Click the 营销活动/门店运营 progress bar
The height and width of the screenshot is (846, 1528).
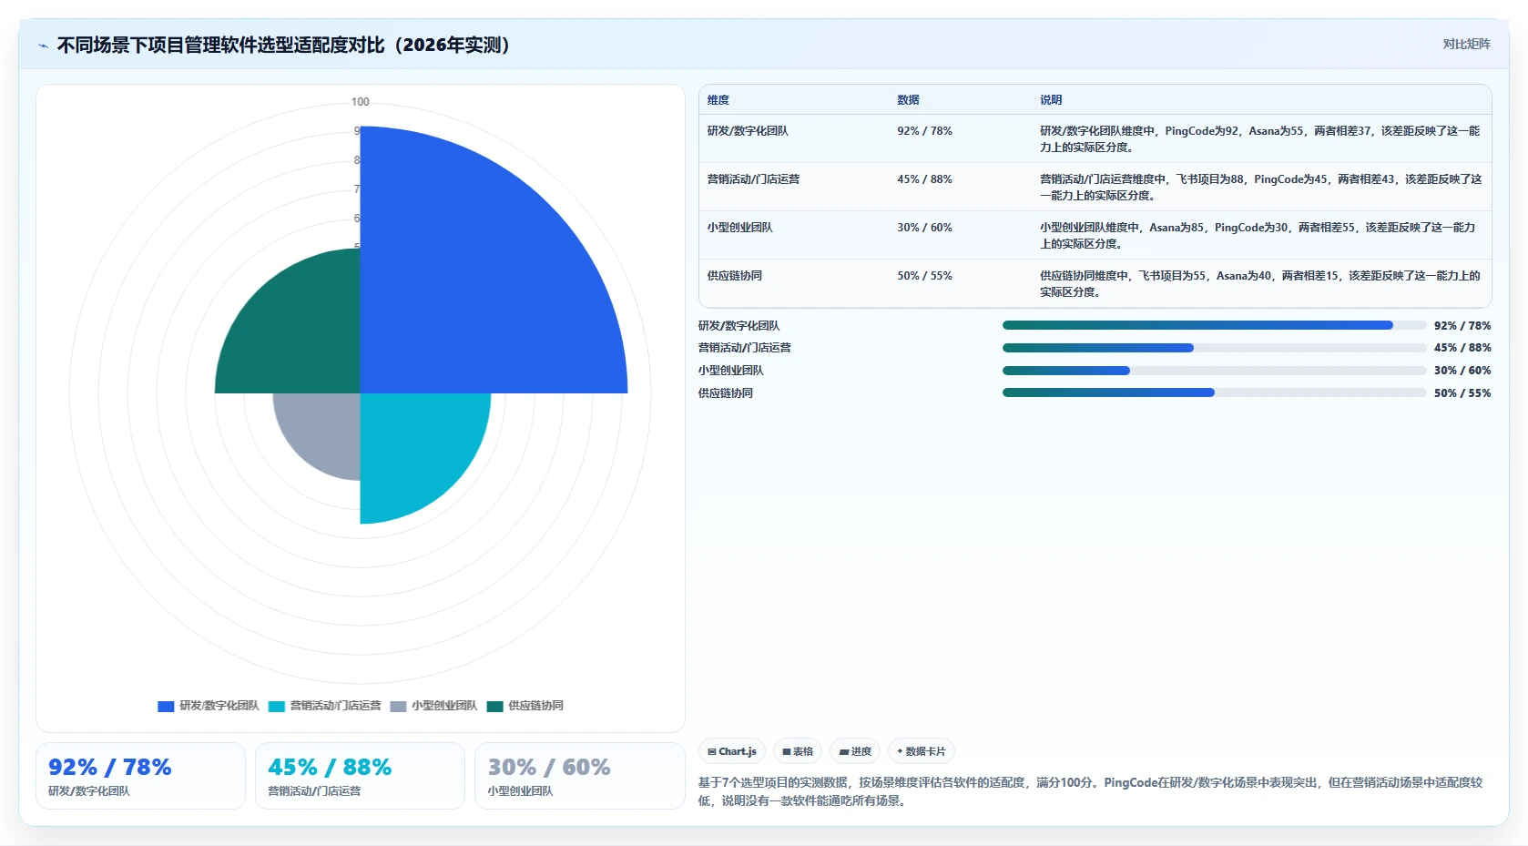[x=1214, y=348]
